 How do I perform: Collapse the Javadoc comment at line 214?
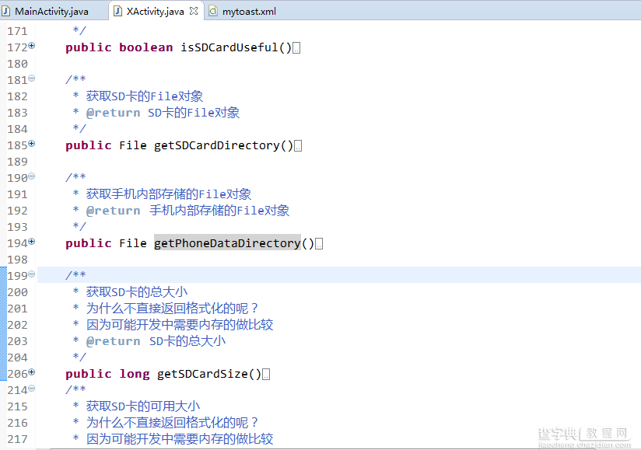pyautogui.click(x=32, y=389)
